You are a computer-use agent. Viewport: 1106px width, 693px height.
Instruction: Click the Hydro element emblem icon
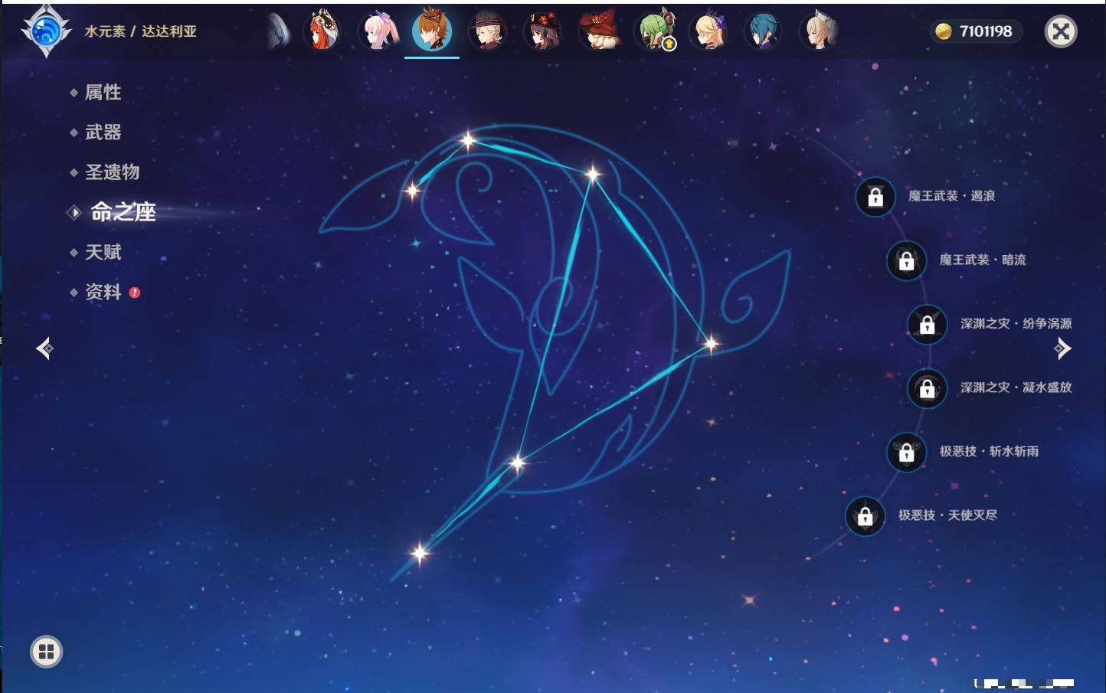point(46,31)
